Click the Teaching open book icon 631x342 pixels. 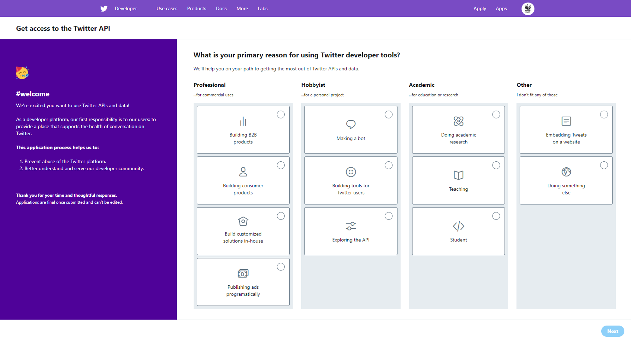pos(458,175)
